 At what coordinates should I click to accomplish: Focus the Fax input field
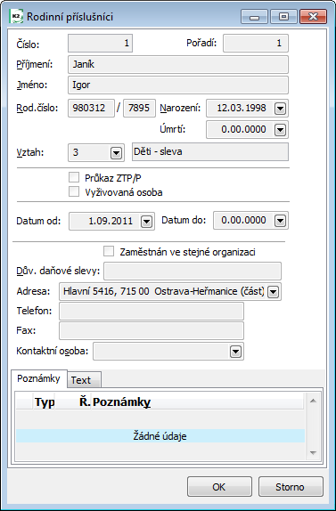pyautogui.click(x=152, y=331)
